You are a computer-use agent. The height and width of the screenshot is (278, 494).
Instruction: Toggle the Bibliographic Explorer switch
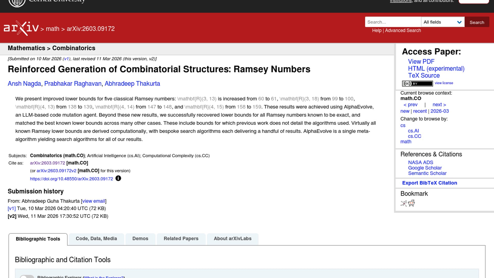(x=27, y=276)
